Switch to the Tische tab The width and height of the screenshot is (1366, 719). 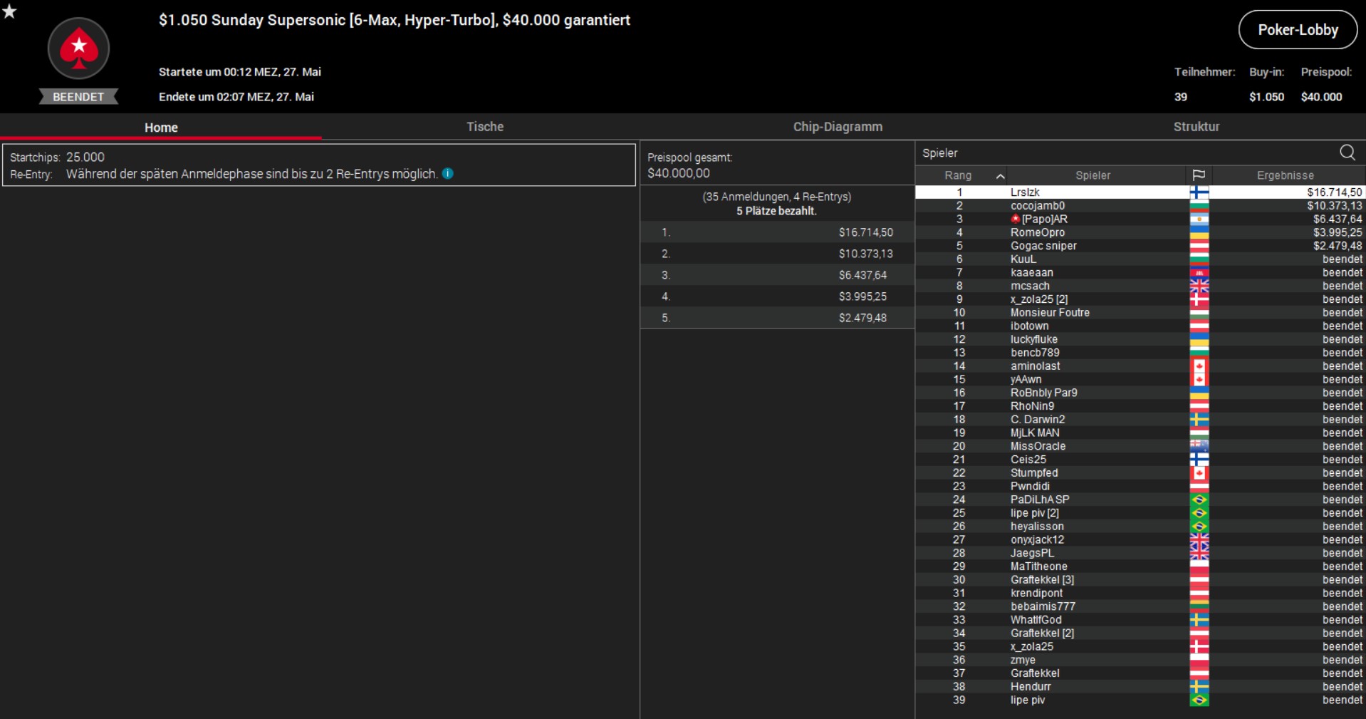tap(484, 127)
